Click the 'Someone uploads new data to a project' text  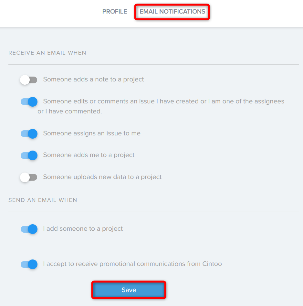pyautogui.click(x=102, y=177)
